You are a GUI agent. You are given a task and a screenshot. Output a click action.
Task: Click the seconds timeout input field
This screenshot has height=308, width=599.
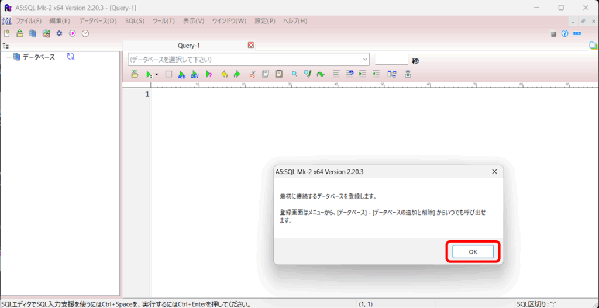[x=391, y=59]
